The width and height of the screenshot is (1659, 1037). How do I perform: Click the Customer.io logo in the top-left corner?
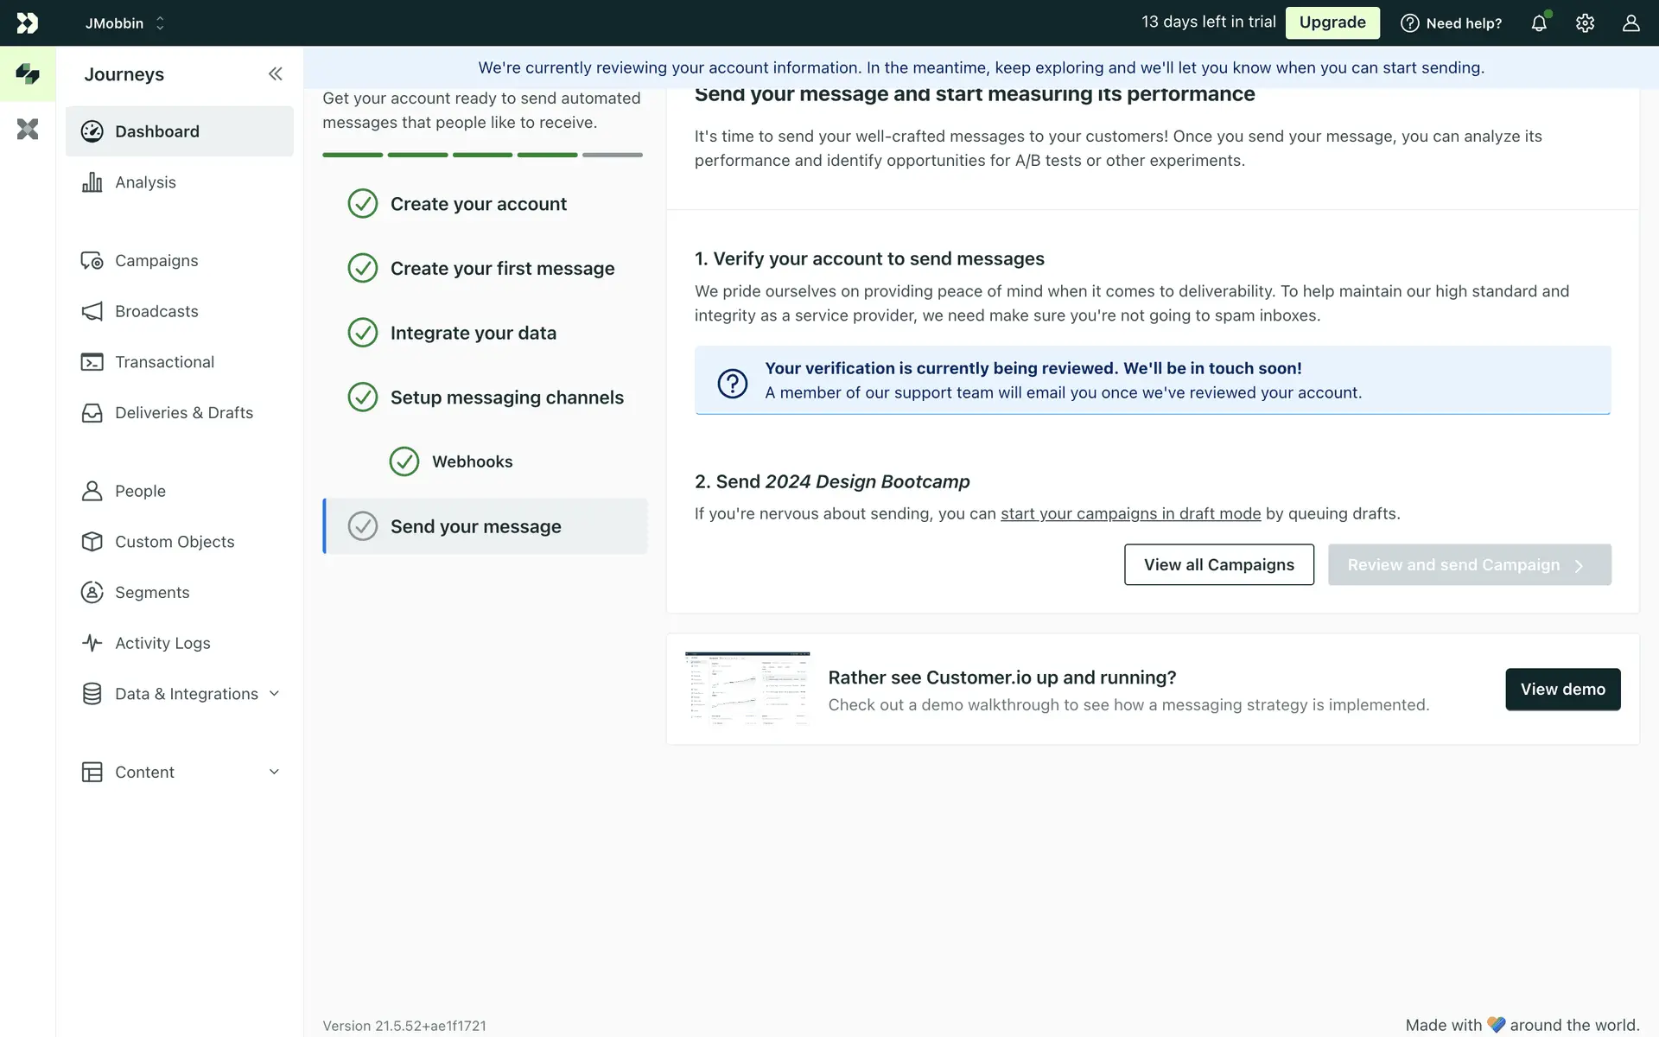(27, 23)
